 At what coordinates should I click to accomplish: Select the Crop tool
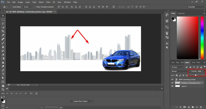pyautogui.click(x=3, y=31)
